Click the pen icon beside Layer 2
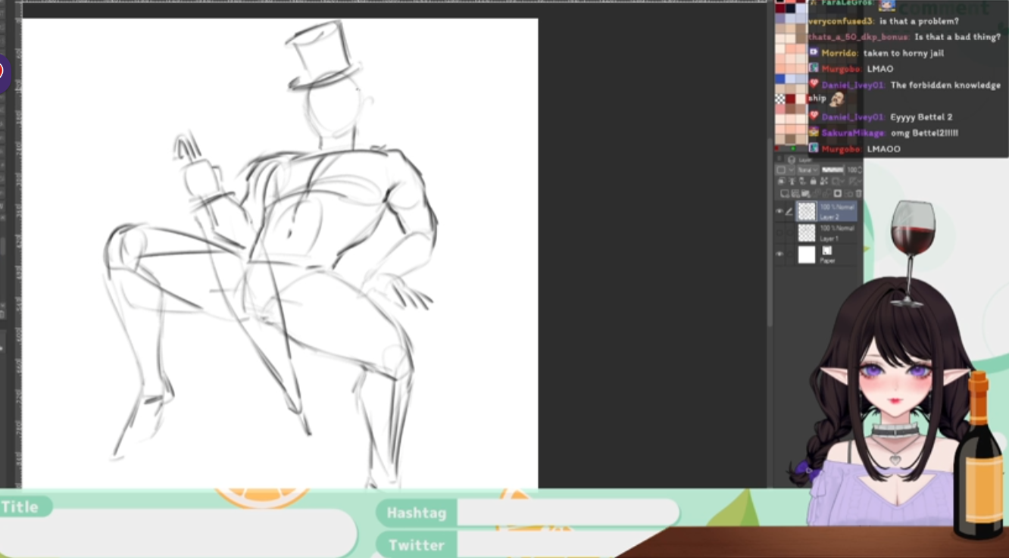This screenshot has width=1009, height=558. 790,211
